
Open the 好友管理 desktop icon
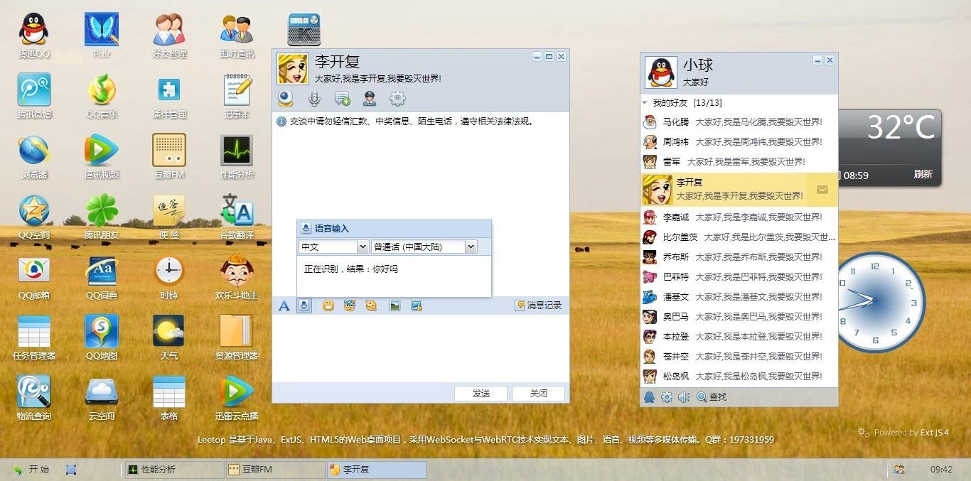point(169,36)
